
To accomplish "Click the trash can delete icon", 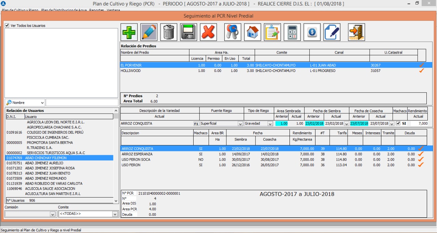I will pyautogui.click(x=169, y=32).
